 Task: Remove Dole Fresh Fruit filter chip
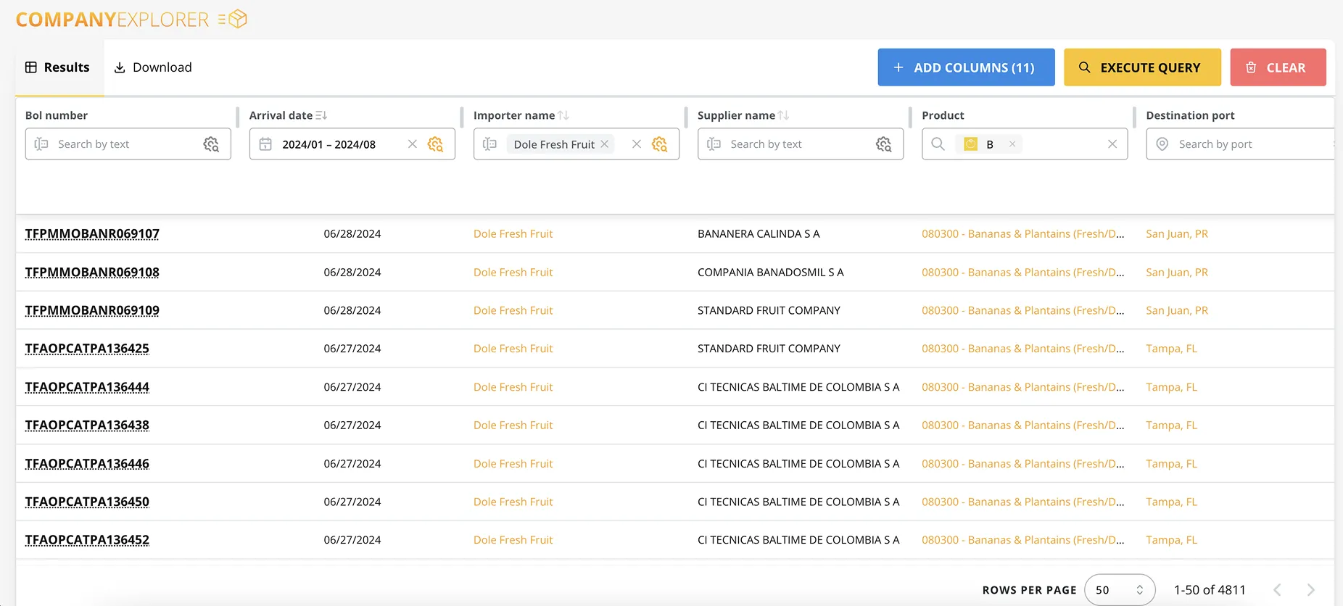605,144
